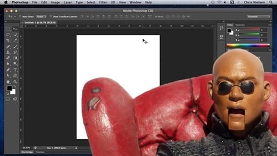
Task: Open the Apple menu
Action: point(6,2)
